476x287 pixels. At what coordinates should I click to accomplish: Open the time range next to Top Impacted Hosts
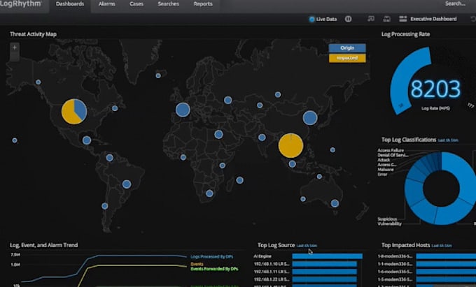[442, 246]
